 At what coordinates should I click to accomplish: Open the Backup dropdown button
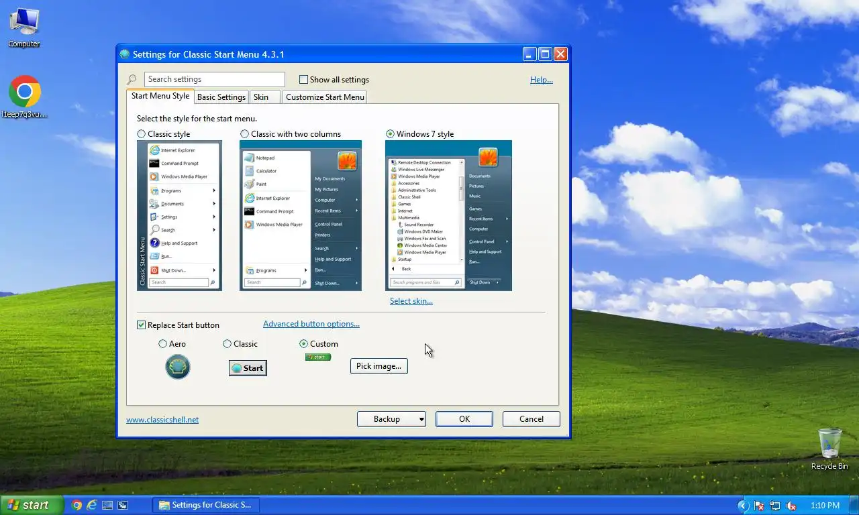(391, 419)
